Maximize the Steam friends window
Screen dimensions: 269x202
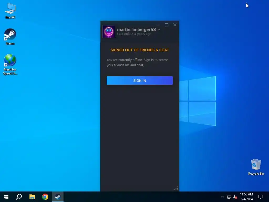166,25
